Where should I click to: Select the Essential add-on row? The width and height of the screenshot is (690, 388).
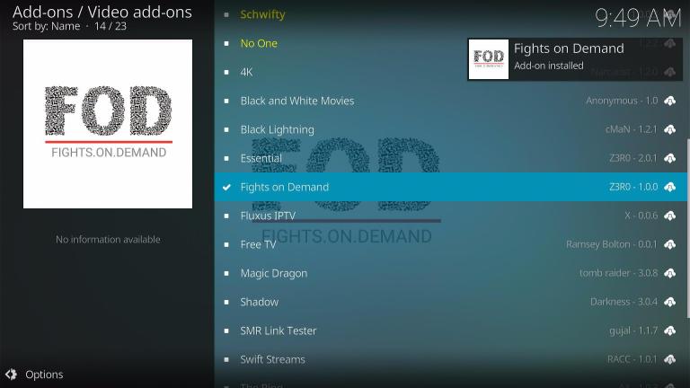click(x=451, y=158)
